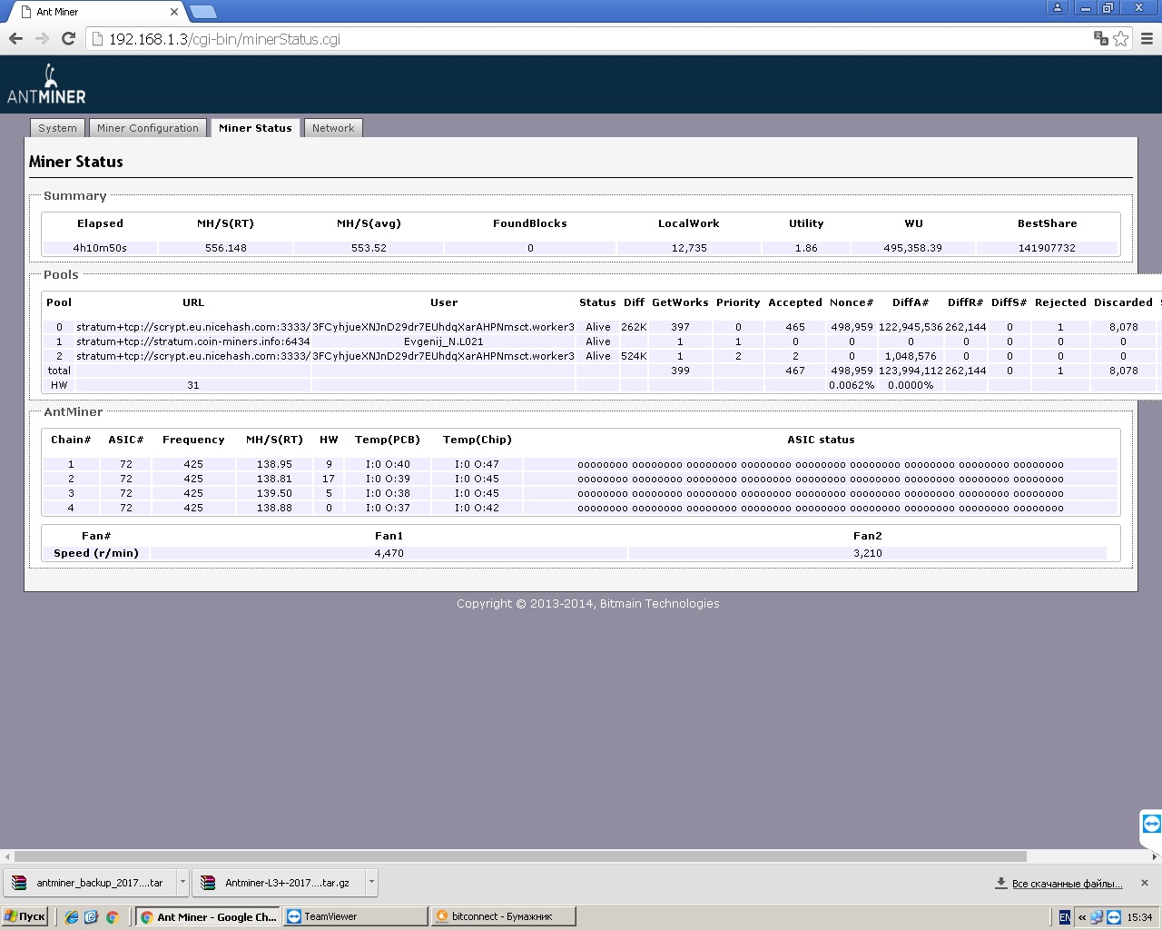Click the user Evgenij_N.L021 cell
The height and width of the screenshot is (930, 1162).
444,341
